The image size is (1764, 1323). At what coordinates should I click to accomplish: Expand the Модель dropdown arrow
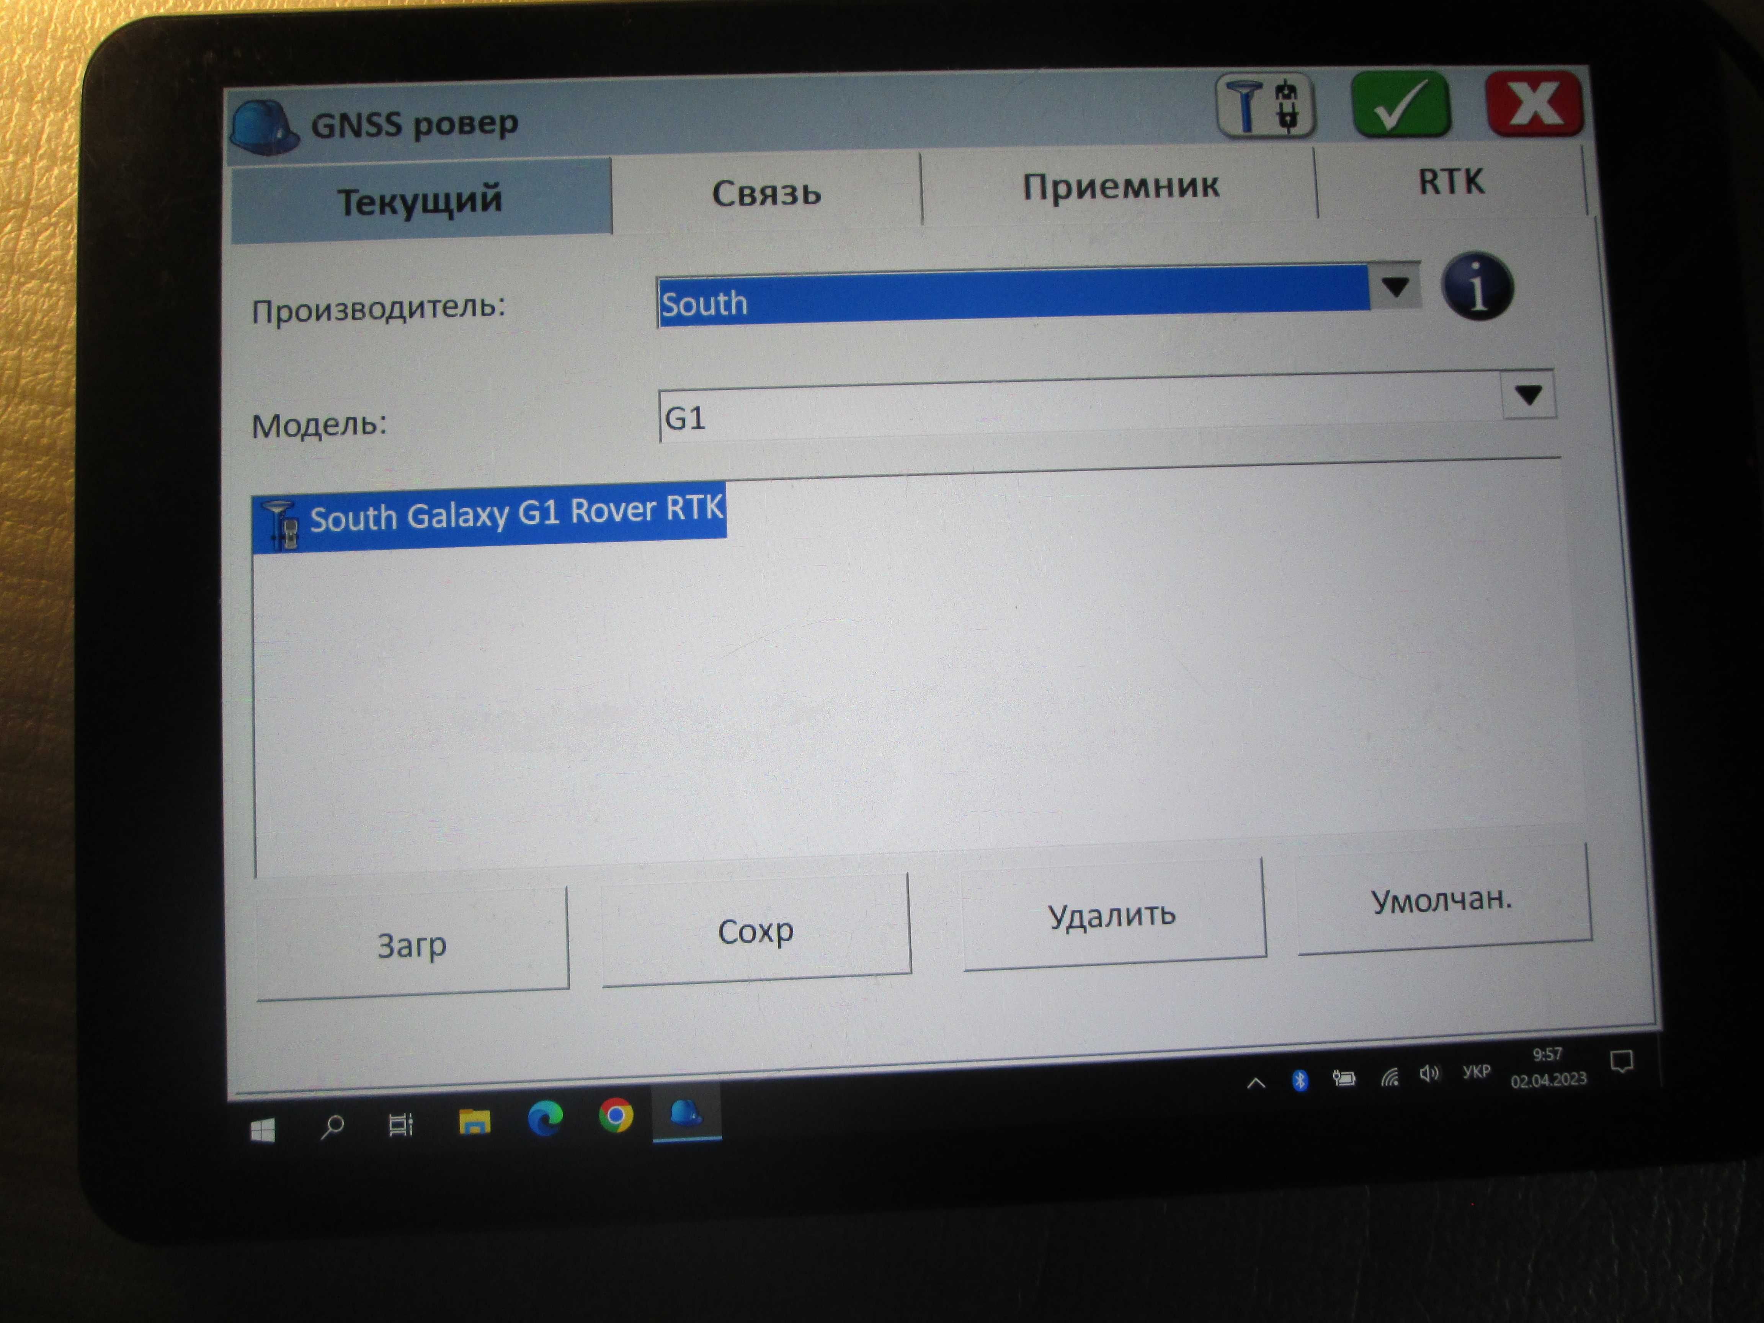1529,395
